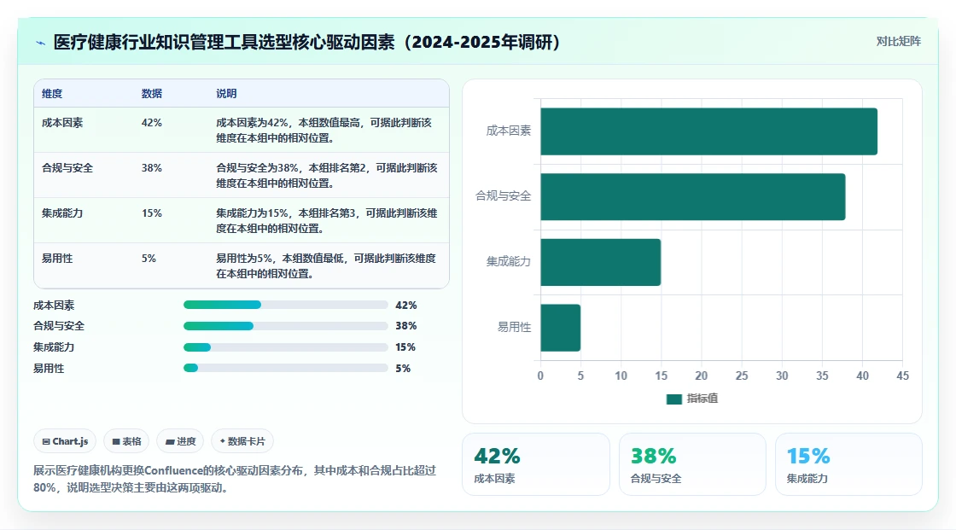
Task: Click the 38% value in the table
Action: click(x=152, y=168)
